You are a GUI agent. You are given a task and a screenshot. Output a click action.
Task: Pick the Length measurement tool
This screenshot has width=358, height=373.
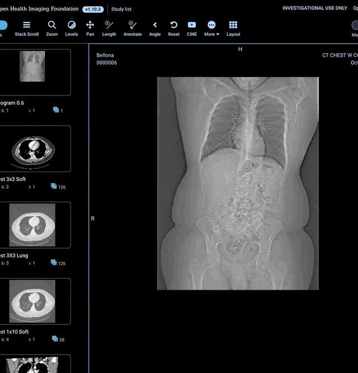click(109, 29)
